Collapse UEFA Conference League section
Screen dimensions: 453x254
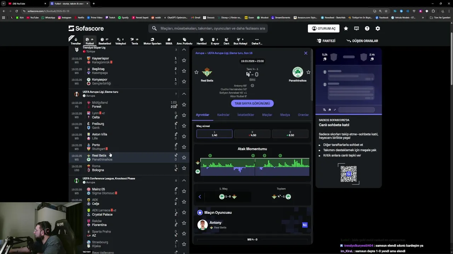[x=184, y=180]
